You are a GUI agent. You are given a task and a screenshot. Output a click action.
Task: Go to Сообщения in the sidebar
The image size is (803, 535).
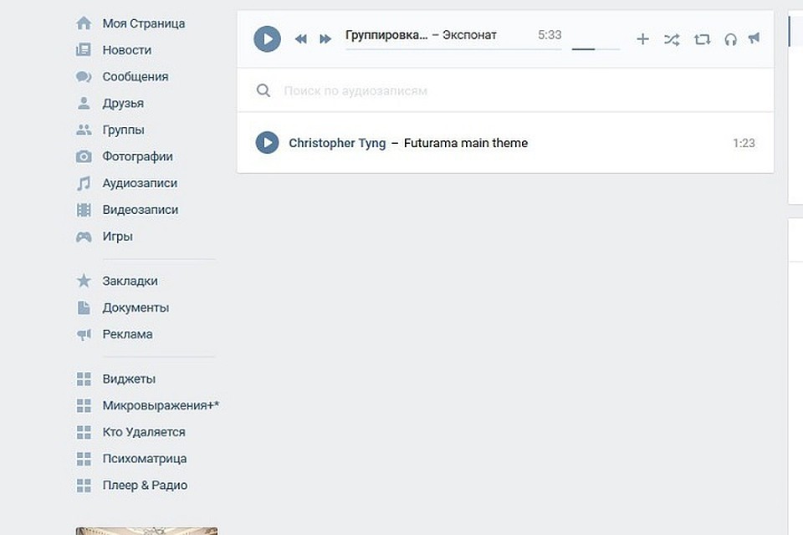point(135,77)
